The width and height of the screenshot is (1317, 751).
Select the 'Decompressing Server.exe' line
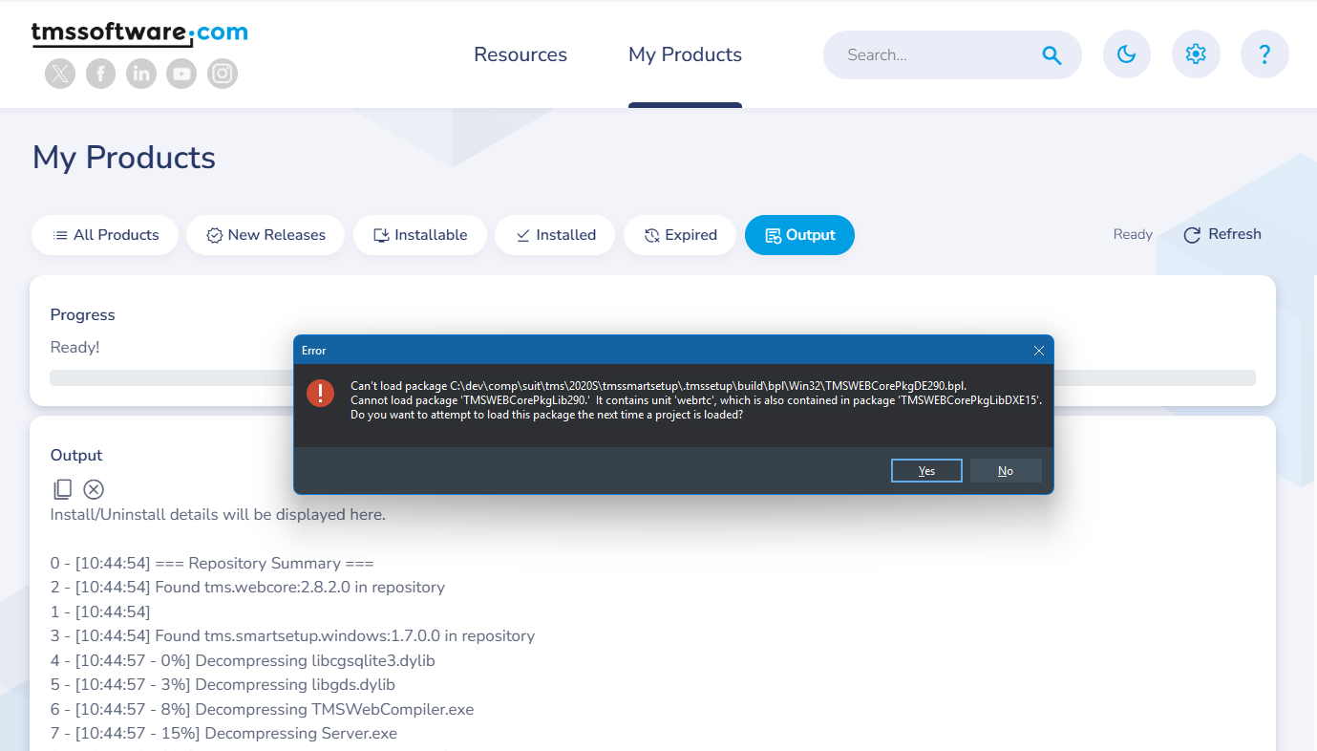click(x=223, y=734)
